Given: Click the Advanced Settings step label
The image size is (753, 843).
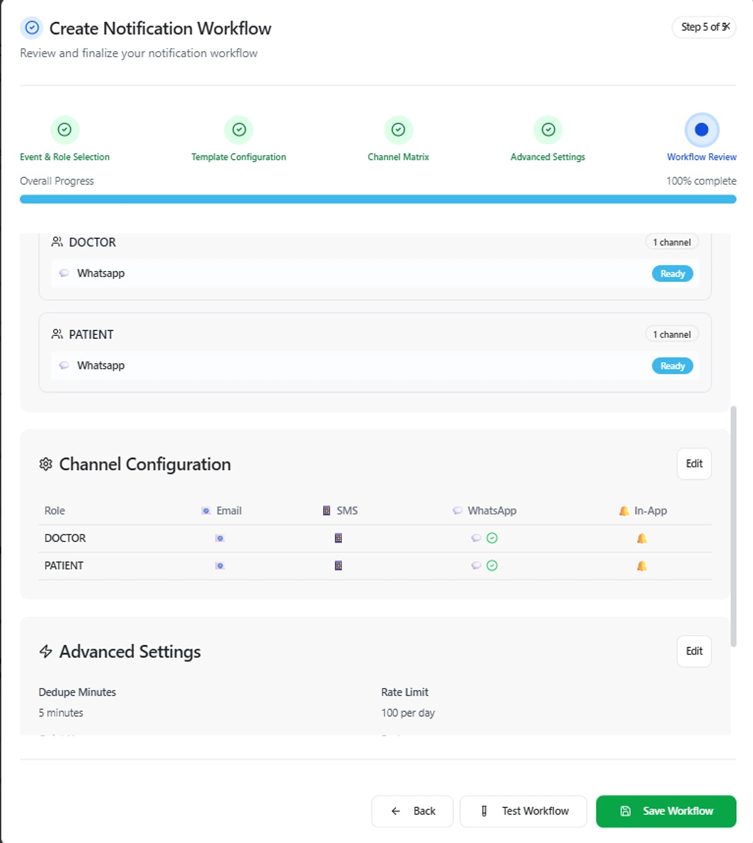Looking at the screenshot, I should click(x=548, y=157).
